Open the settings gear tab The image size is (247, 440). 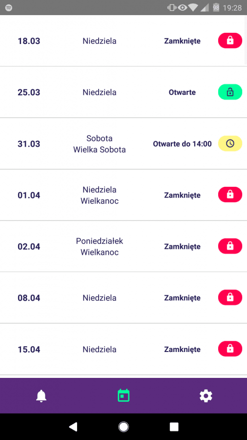click(x=206, y=396)
